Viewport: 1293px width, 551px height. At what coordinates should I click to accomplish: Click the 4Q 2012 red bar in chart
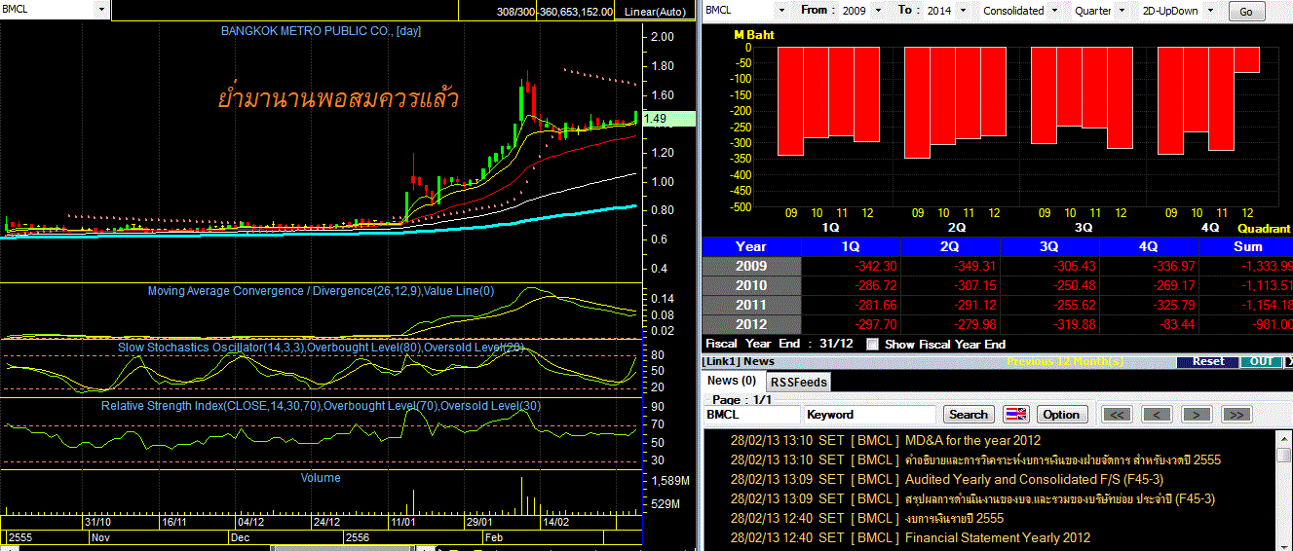coord(1246,60)
